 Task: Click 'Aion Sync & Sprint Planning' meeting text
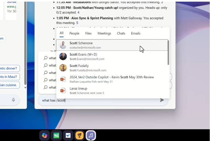pos(92,18)
